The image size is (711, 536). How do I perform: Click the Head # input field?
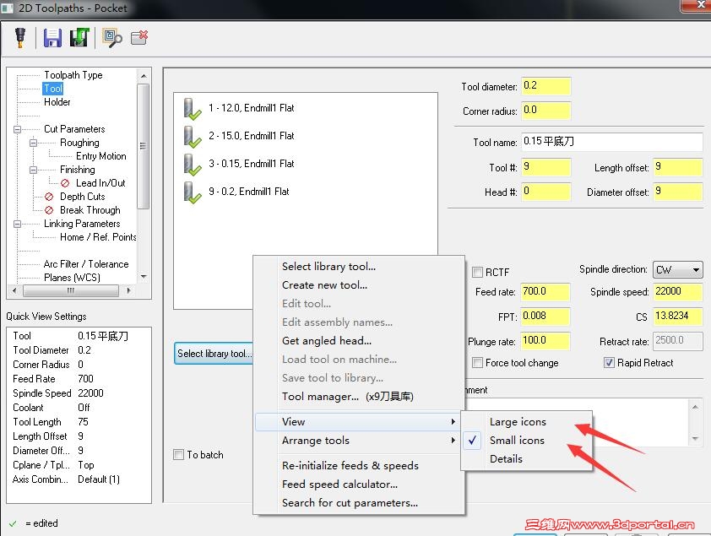[546, 192]
